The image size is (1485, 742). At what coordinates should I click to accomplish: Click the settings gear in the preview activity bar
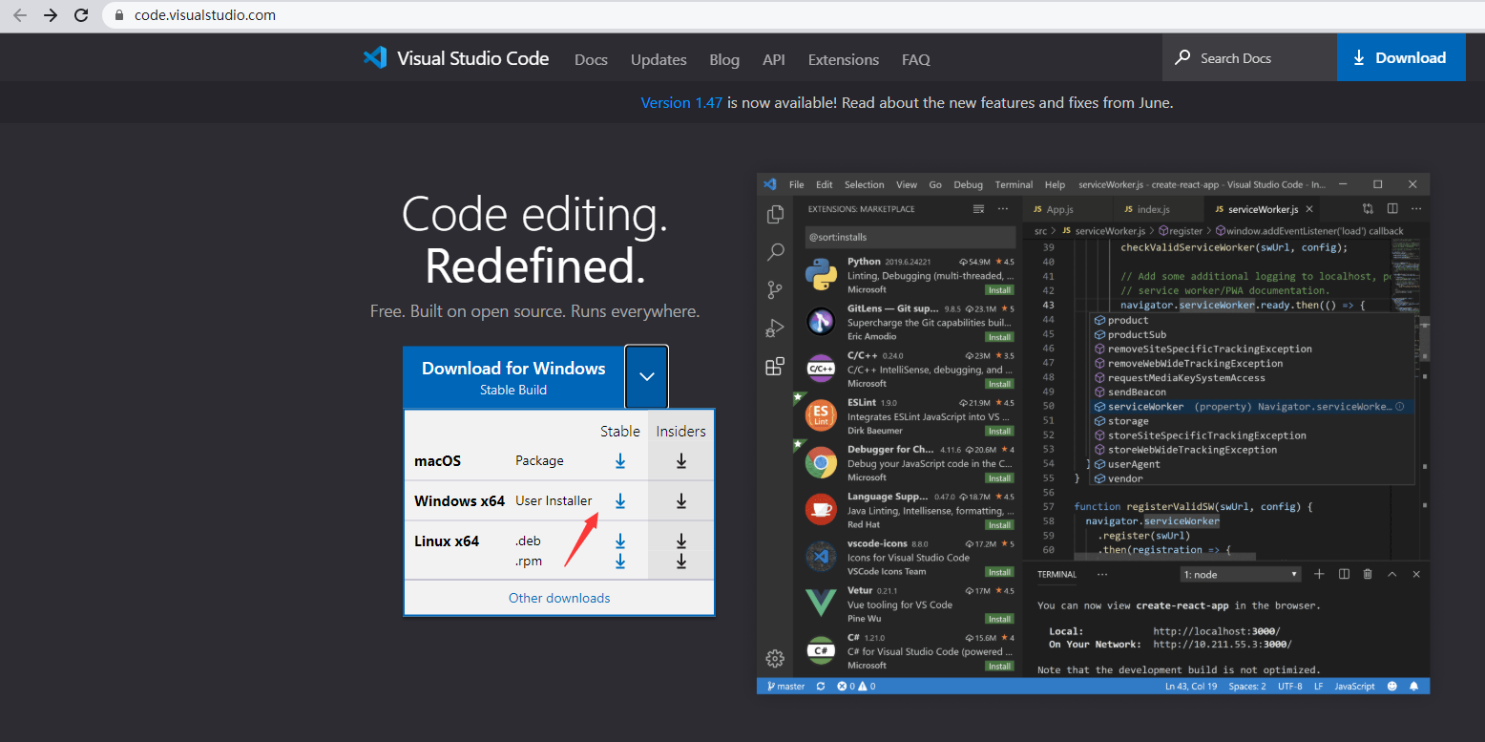(775, 659)
